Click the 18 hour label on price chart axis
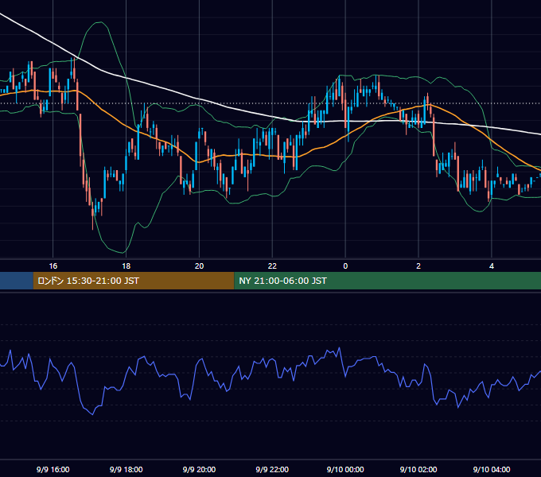541x477 pixels. pos(126,266)
